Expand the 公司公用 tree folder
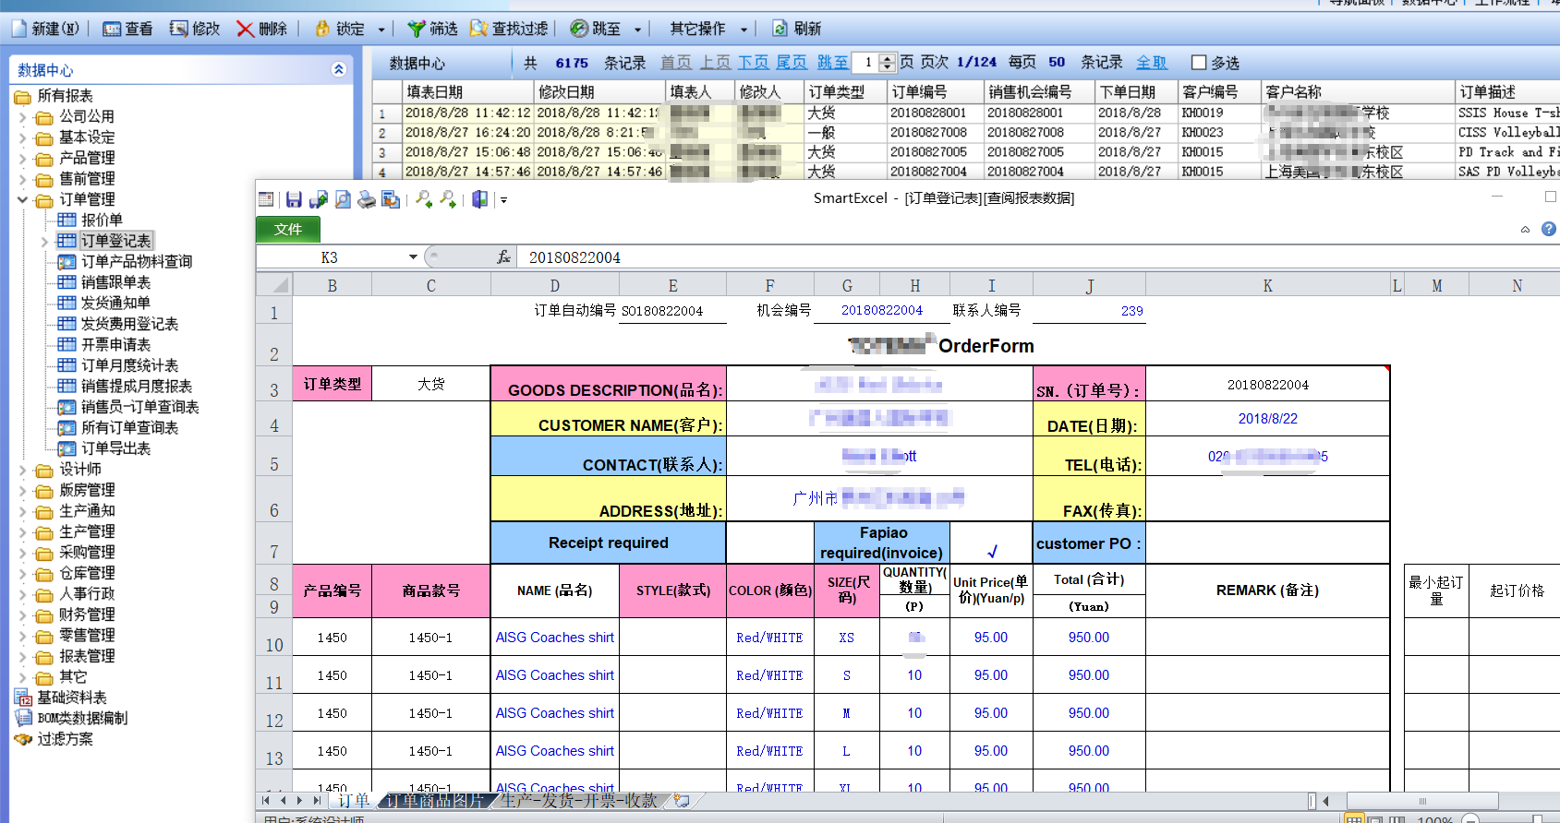This screenshot has width=1560, height=823. (23, 117)
